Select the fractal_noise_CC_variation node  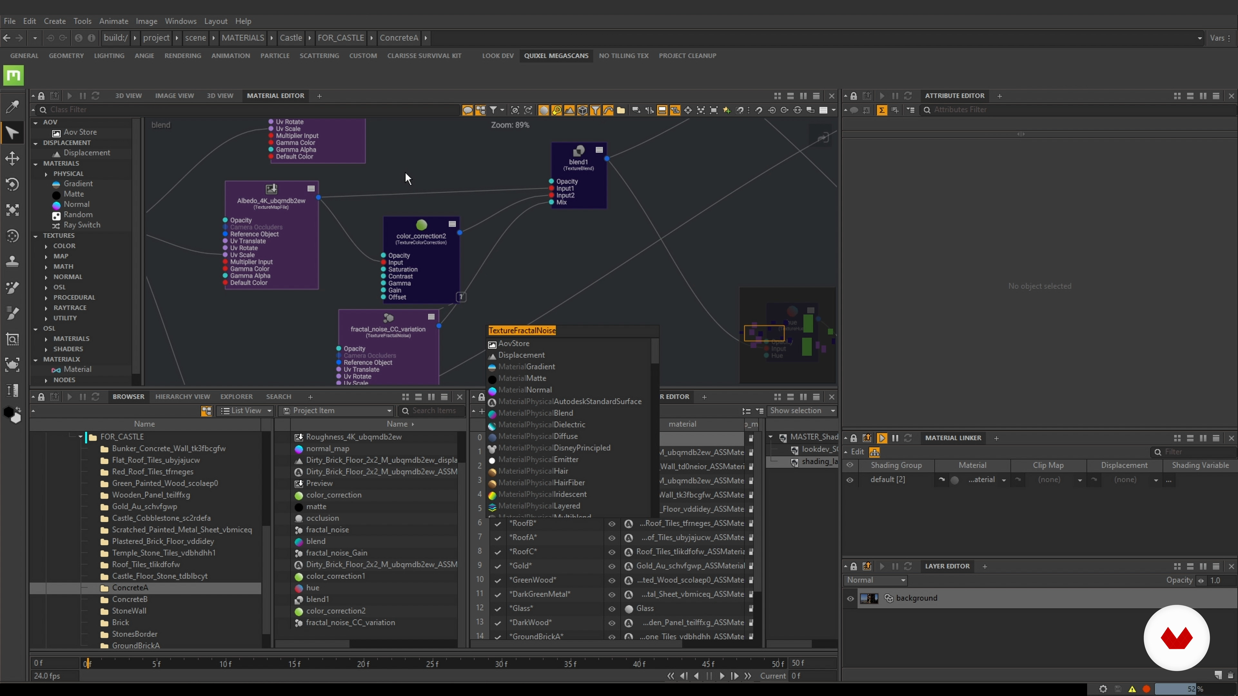[388, 347]
